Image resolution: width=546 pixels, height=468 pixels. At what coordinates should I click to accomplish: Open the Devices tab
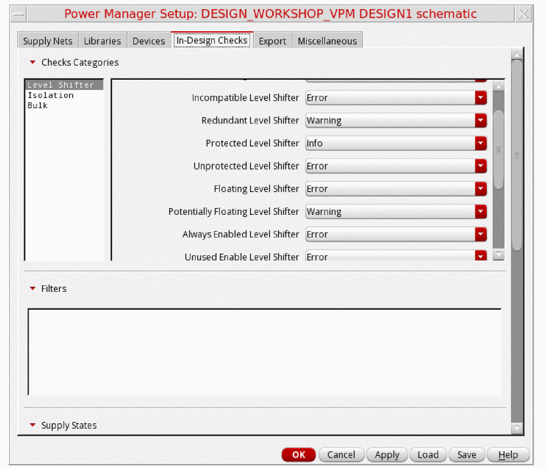(x=149, y=41)
